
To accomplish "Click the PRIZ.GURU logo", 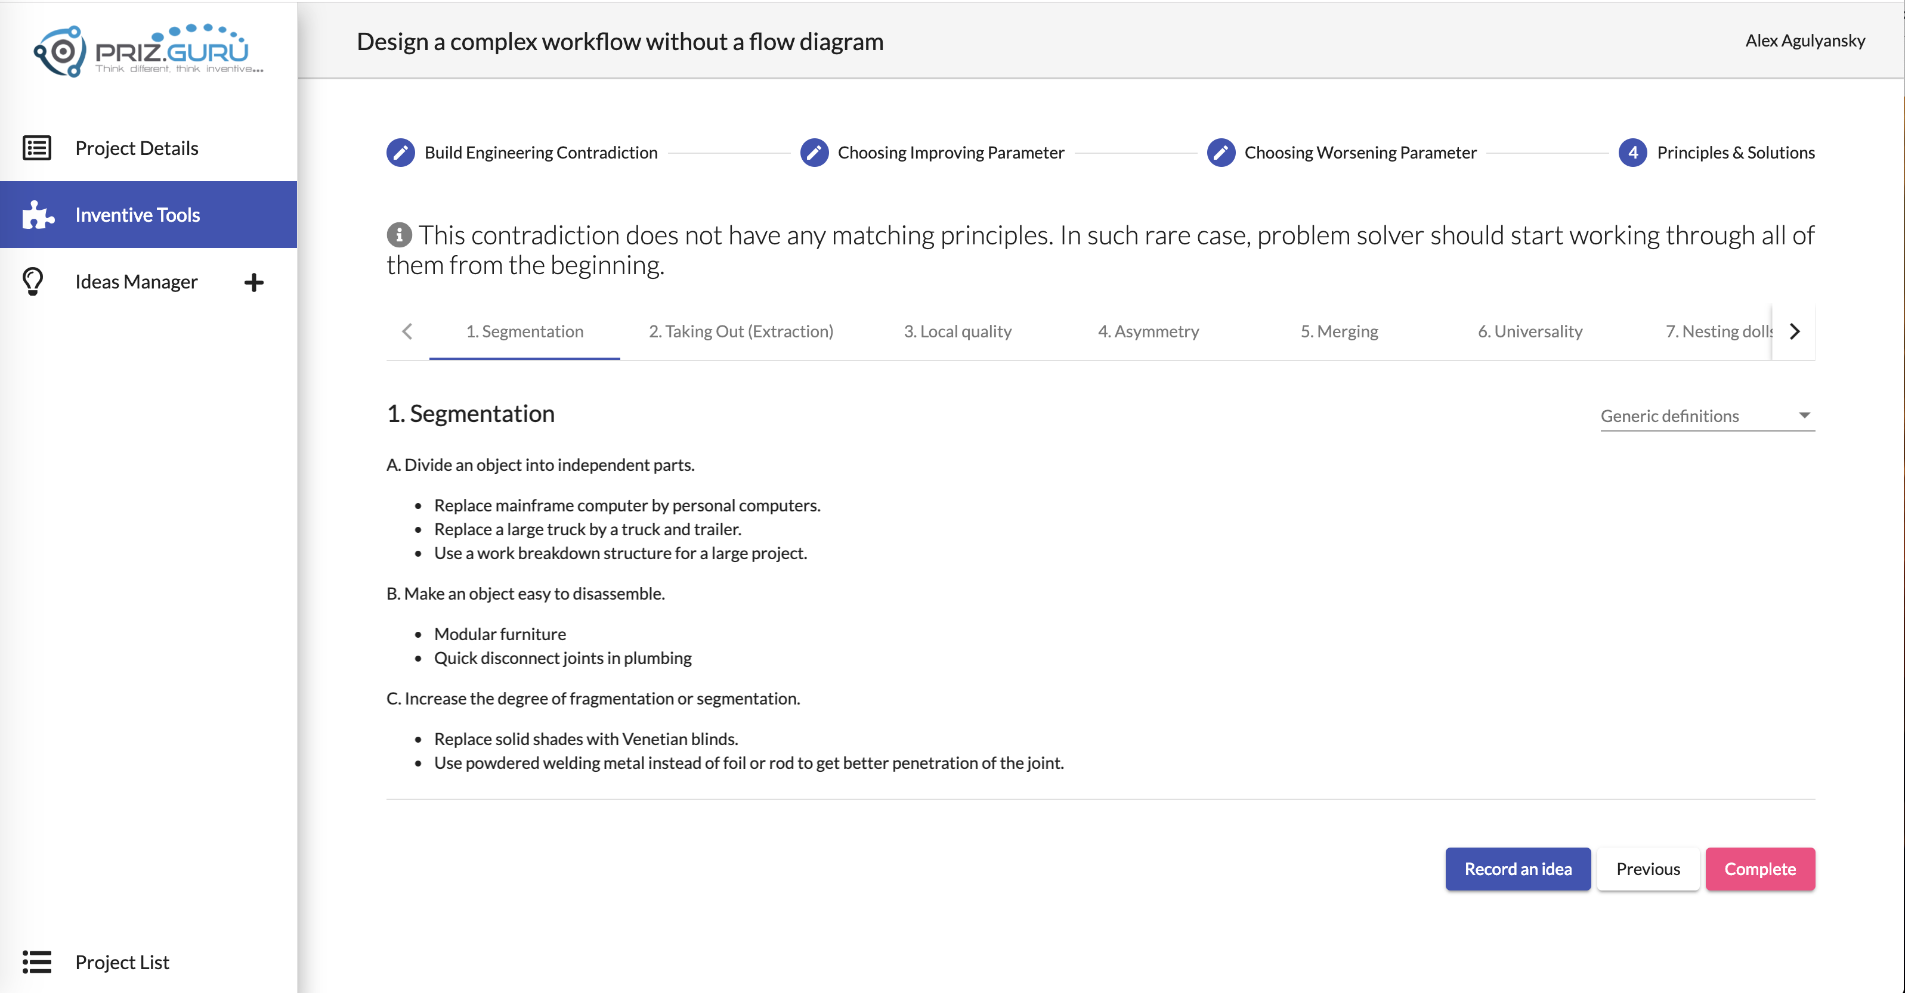I will (x=148, y=50).
